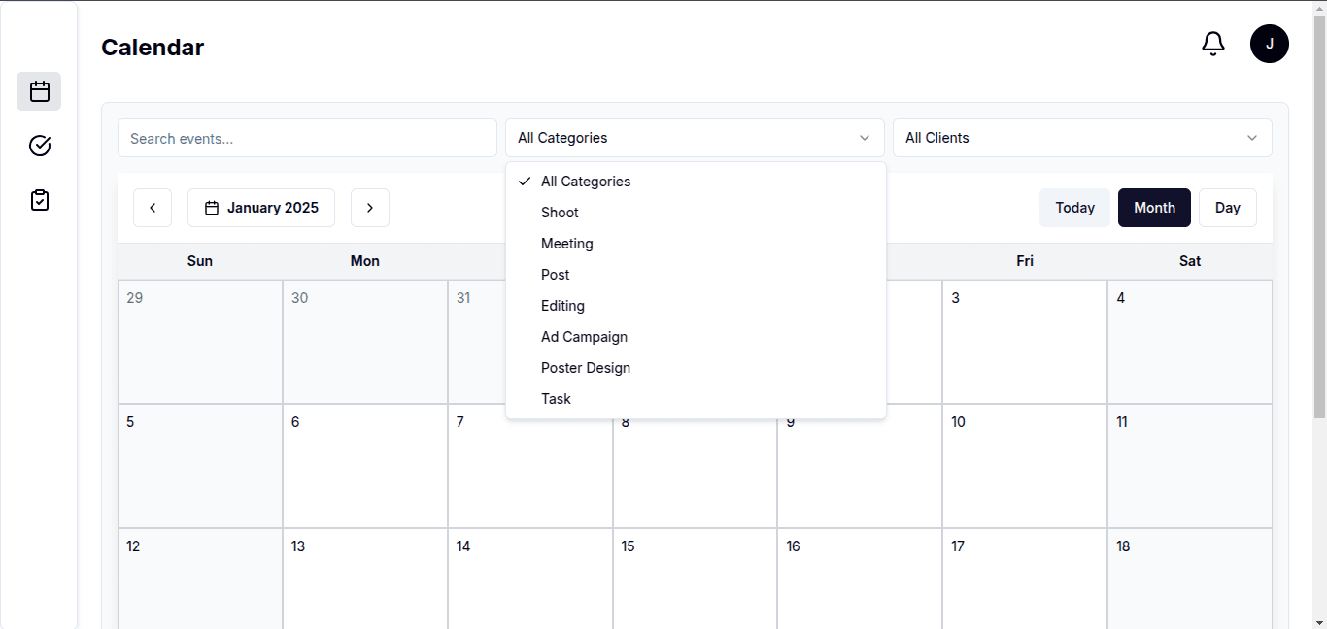Choose Ad Campaign category option
The width and height of the screenshot is (1327, 629).
click(x=696, y=337)
